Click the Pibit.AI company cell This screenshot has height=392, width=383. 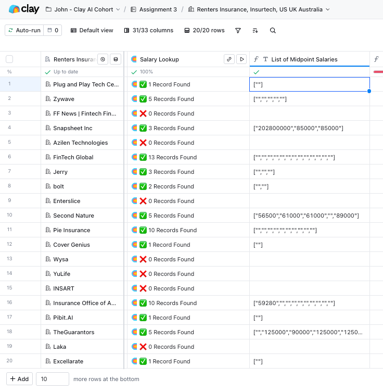click(82, 318)
